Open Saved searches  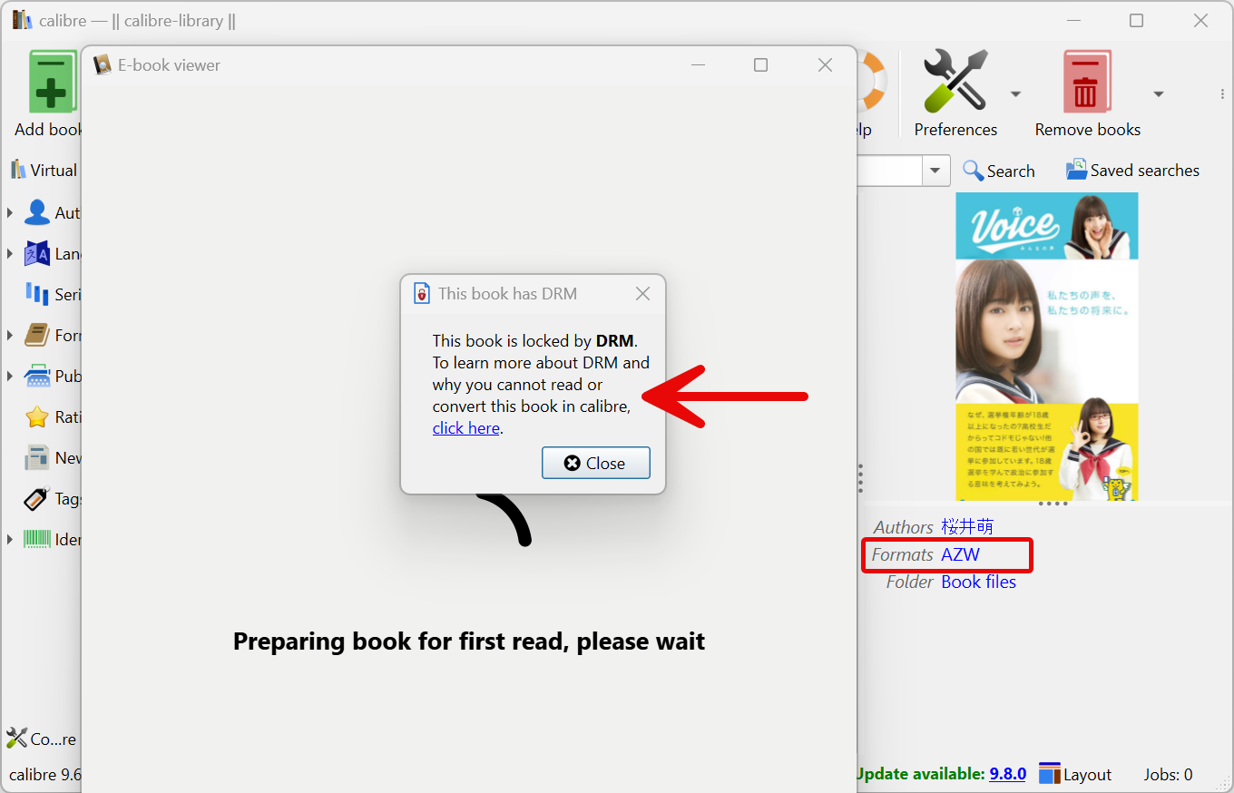1132,171
